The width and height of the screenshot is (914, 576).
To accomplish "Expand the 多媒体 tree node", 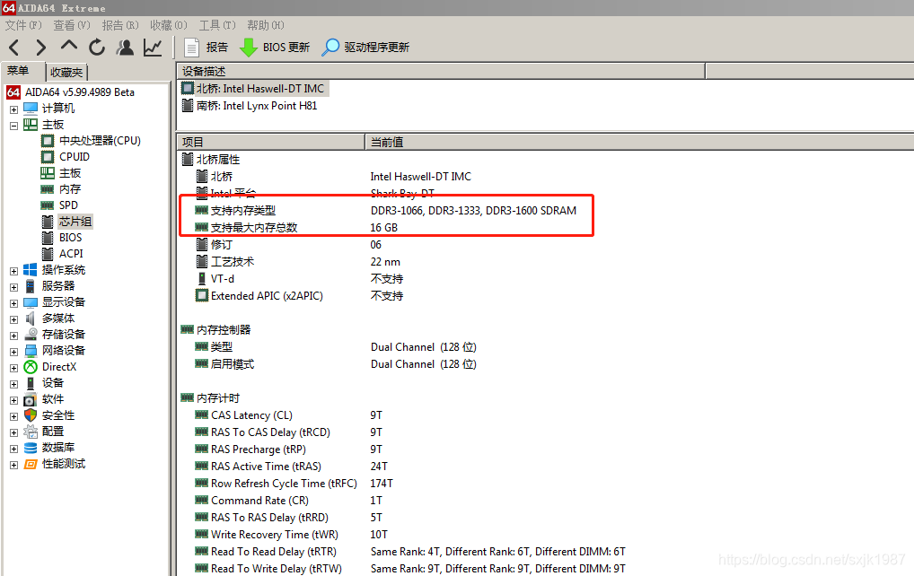I will pyautogui.click(x=14, y=319).
